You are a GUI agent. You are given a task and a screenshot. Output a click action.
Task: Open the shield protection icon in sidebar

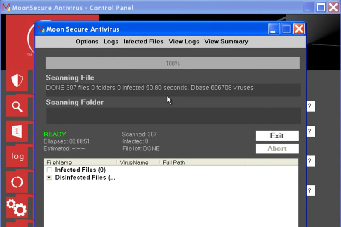pyautogui.click(x=17, y=80)
